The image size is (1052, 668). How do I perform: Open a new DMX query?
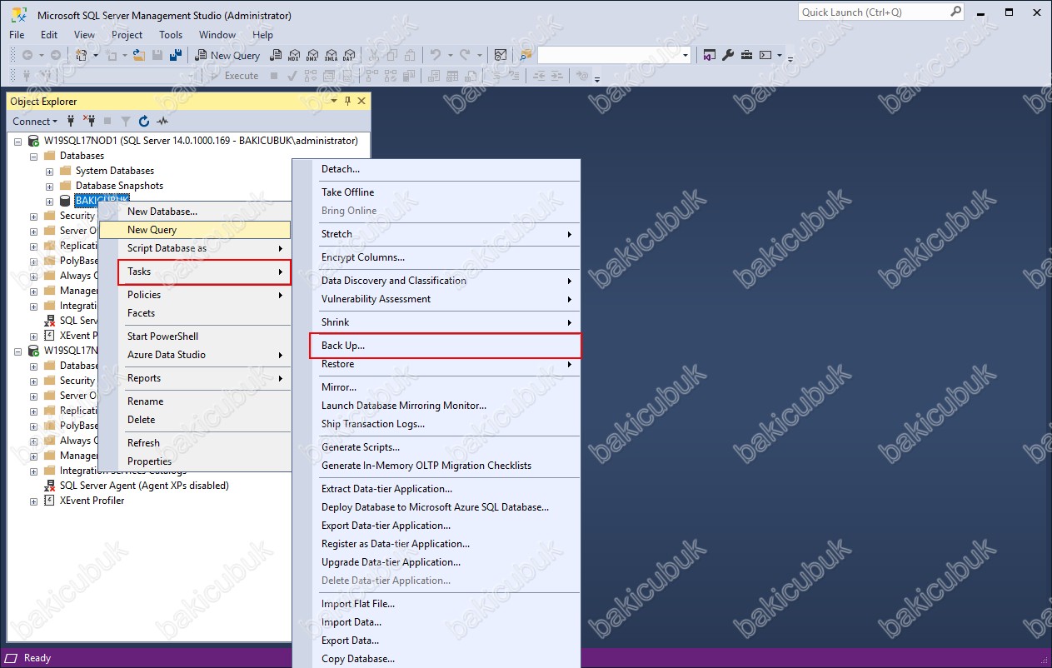tap(312, 55)
